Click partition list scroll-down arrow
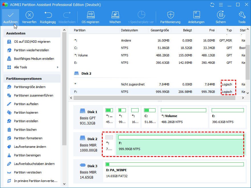251x188 pixels. tap(248, 93)
